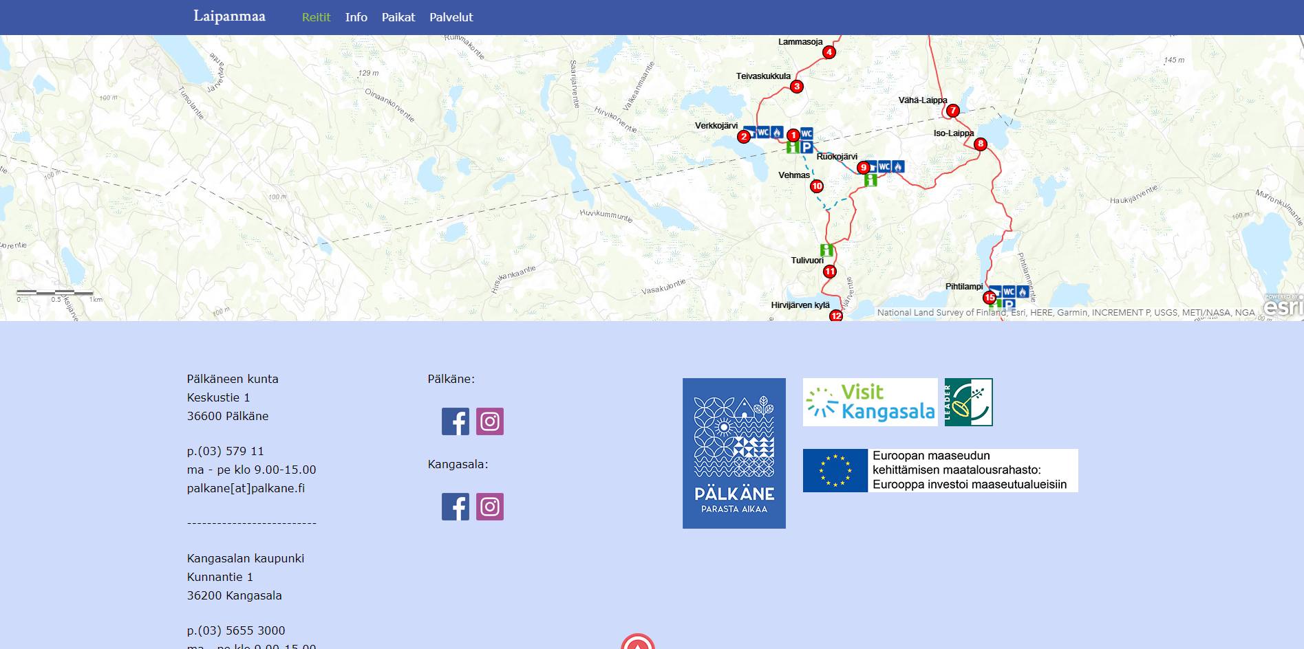Open the Reitit menu item
This screenshot has height=649, width=1304.
coord(317,17)
